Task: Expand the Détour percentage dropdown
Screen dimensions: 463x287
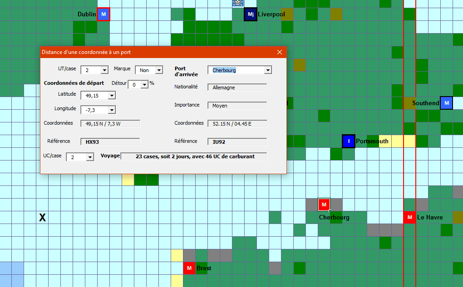Action: (x=145, y=85)
